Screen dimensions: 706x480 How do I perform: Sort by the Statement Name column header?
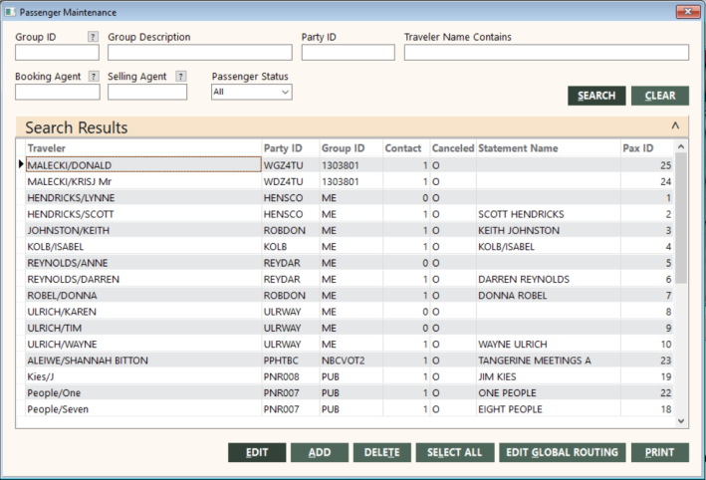coord(549,148)
